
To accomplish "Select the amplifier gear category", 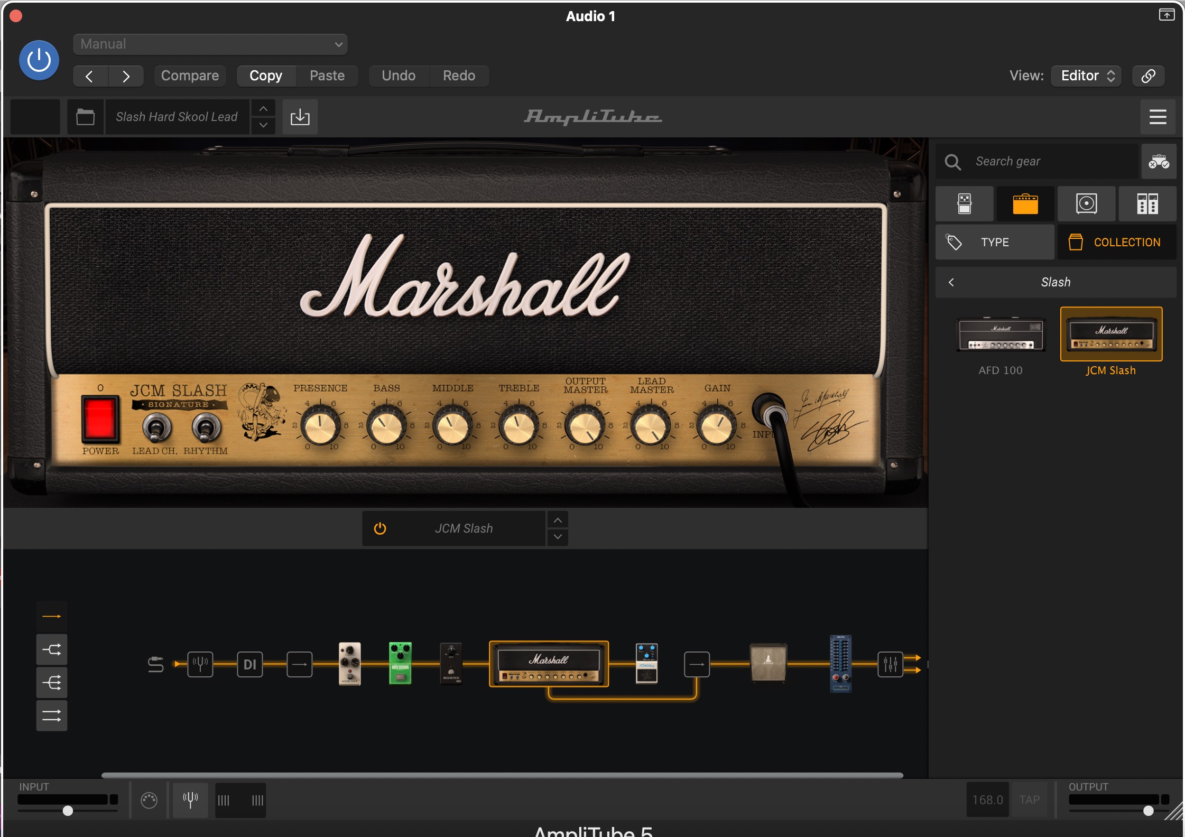I will 1025,203.
